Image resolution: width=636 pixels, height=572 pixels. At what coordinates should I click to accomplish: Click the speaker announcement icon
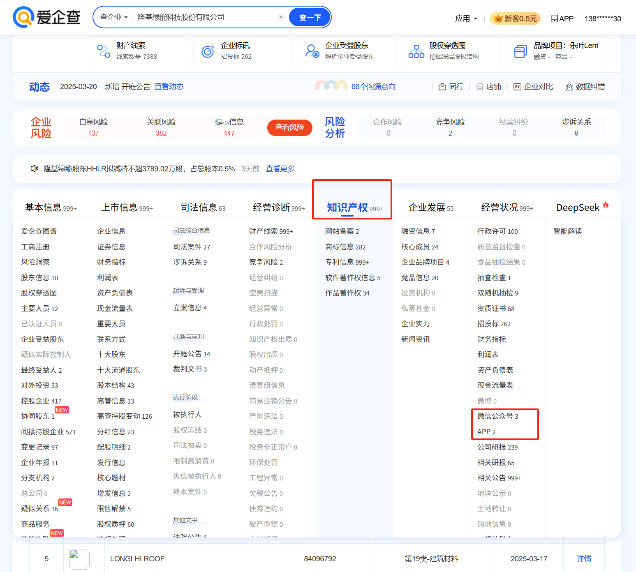coord(35,168)
